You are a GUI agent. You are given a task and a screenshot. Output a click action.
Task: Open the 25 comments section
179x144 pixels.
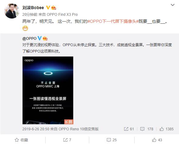coord(112,140)
